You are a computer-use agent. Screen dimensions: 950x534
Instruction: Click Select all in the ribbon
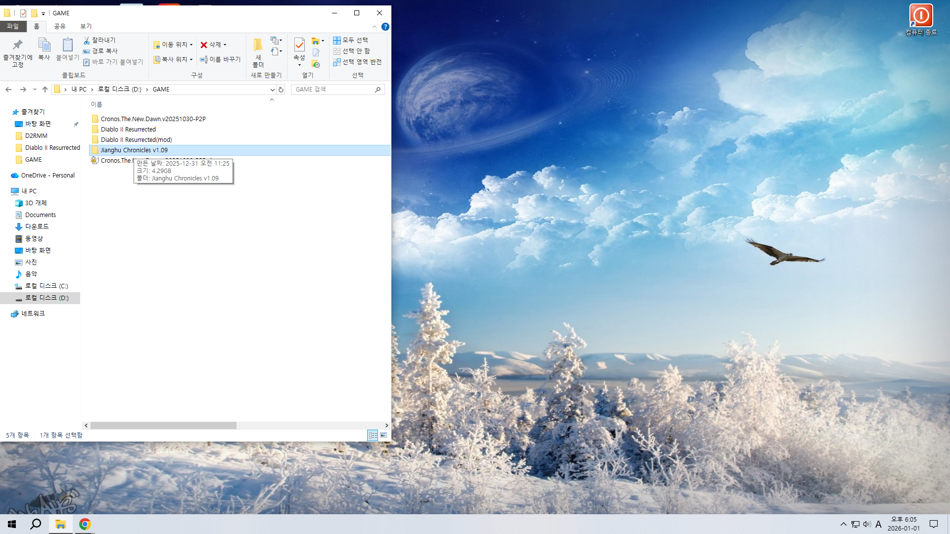click(350, 40)
